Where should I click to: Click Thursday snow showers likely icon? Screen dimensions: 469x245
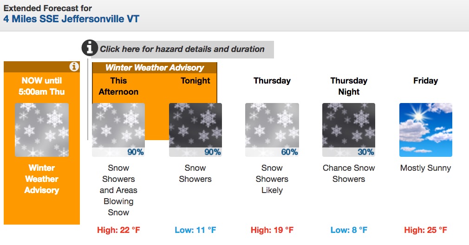tap(272, 130)
